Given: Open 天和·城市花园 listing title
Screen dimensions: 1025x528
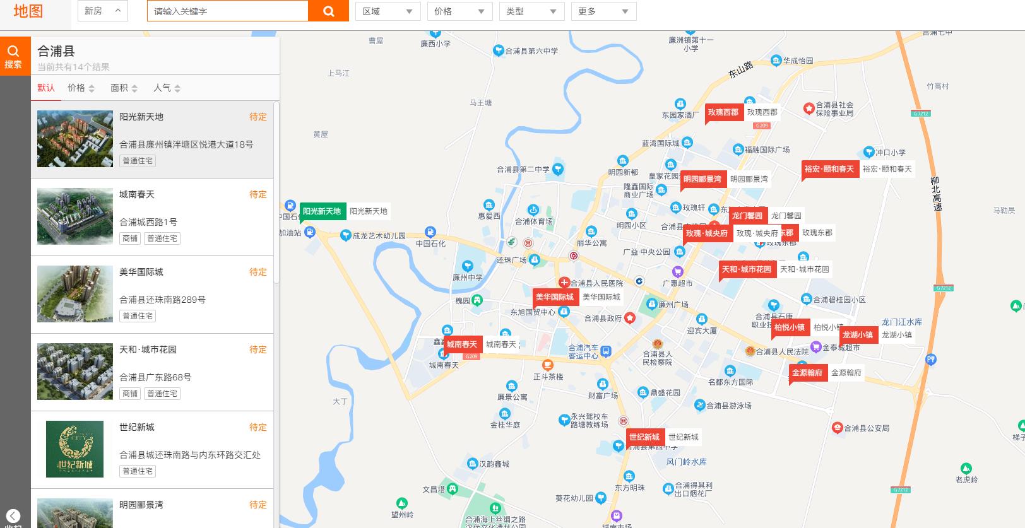Looking at the screenshot, I should click(148, 349).
